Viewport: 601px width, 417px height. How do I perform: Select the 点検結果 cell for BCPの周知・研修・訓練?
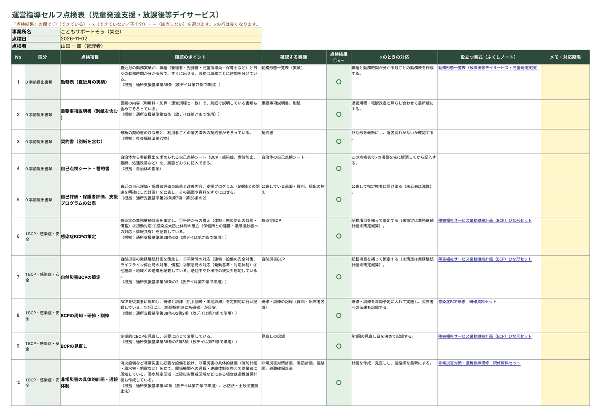click(x=339, y=315)
